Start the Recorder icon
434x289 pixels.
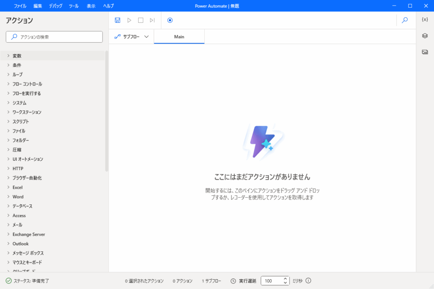click(x=170, y=20)
